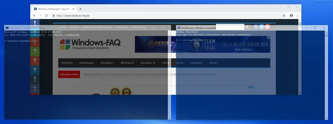Viewport: 333px width, 124px height.
Task: Open a new Chrome tab
Action: [80, 9]
